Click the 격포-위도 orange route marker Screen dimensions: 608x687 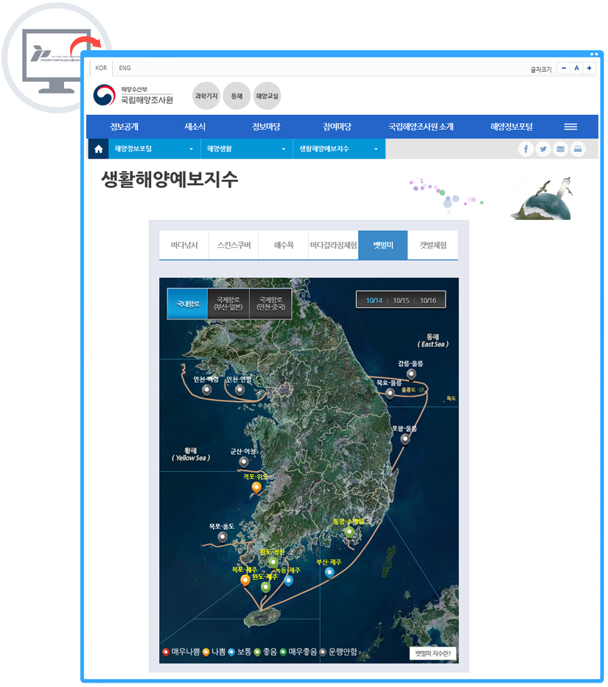point(256,487)
